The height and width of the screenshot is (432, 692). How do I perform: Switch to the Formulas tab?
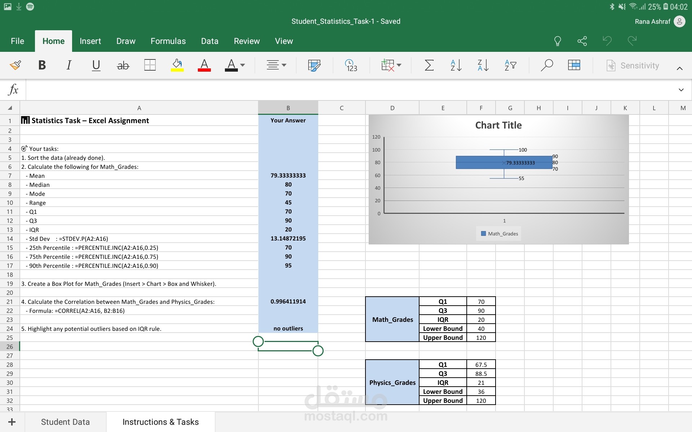(x=168, y=41)
